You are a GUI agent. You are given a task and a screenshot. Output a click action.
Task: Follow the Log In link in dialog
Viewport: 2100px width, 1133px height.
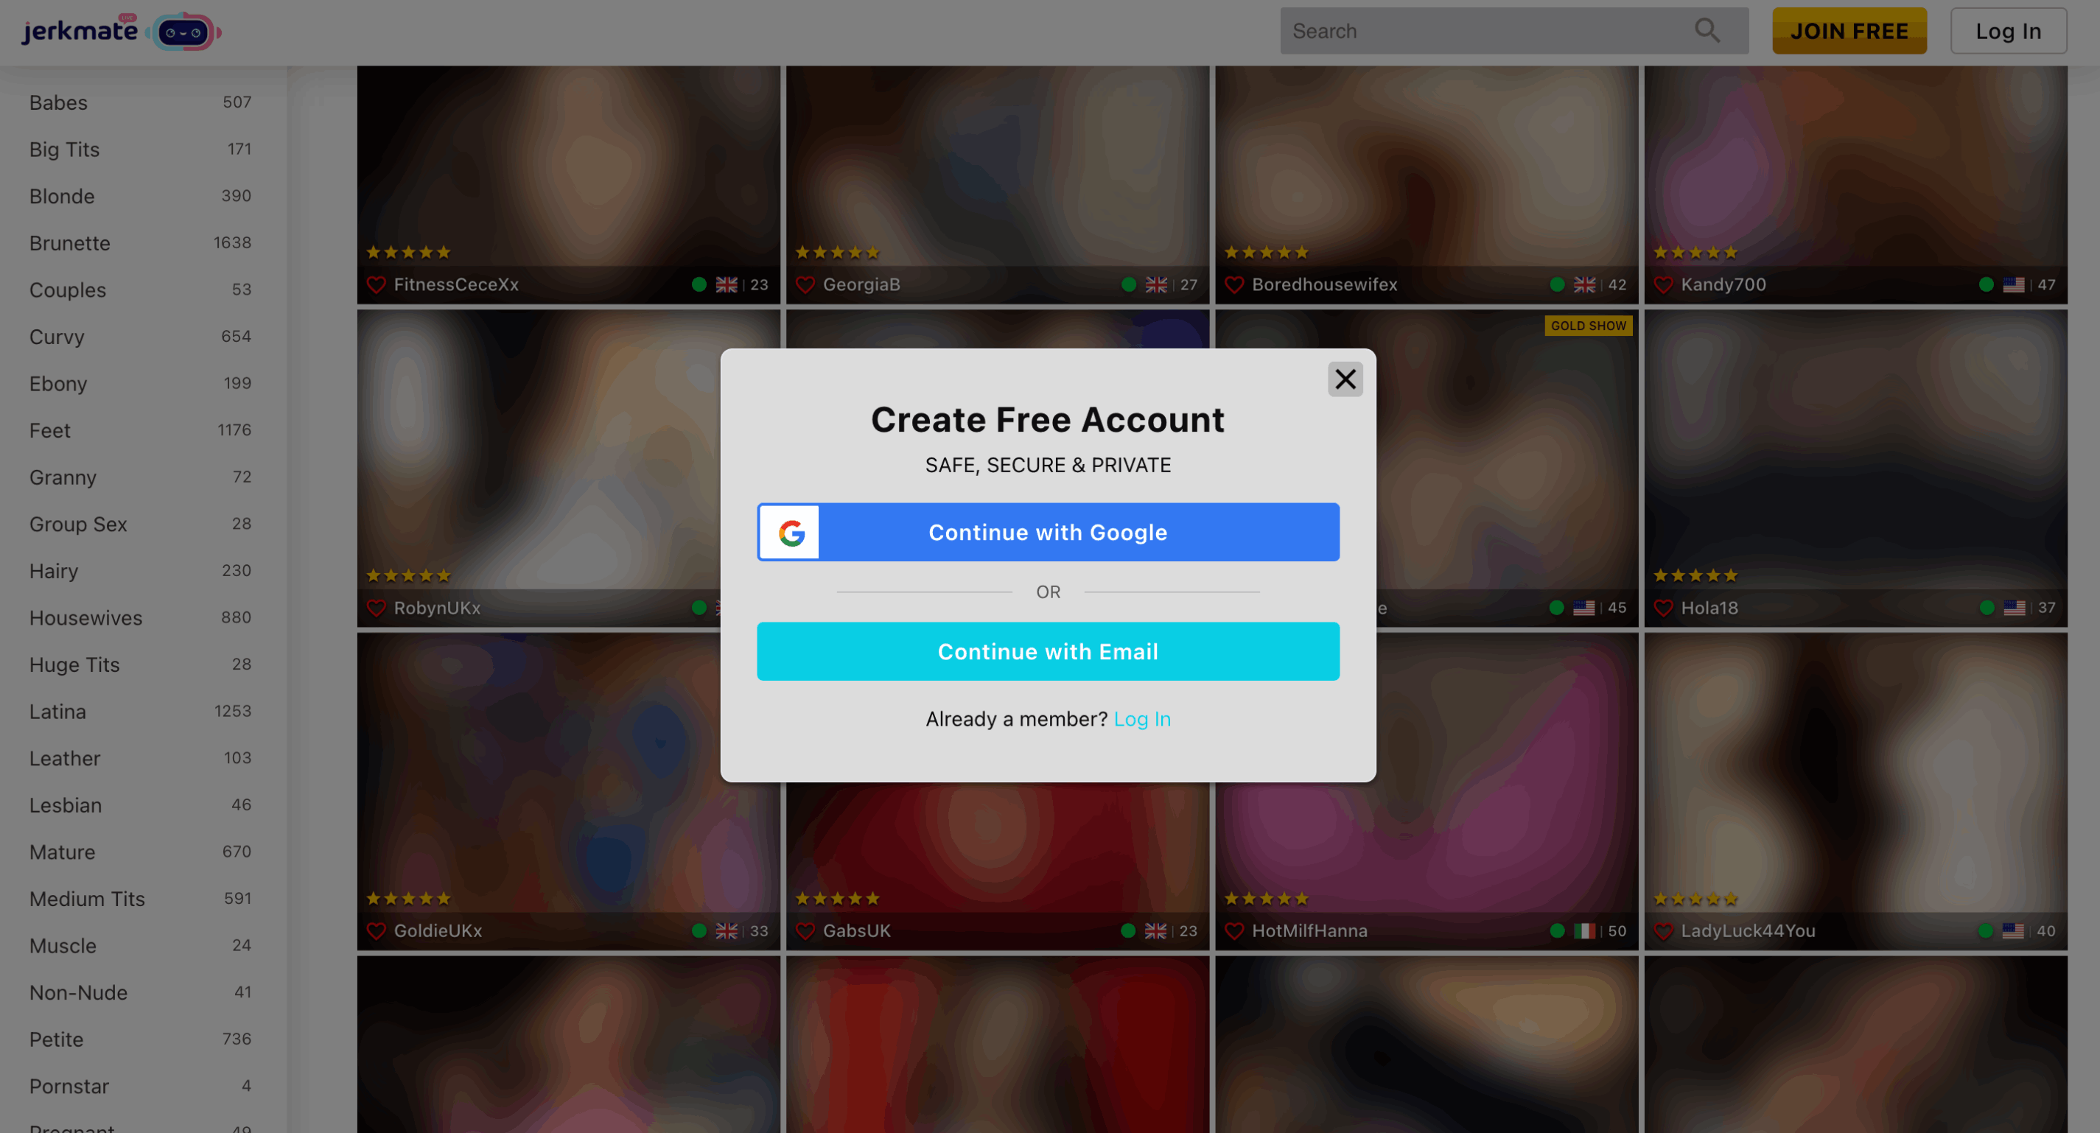(x=1141, y=719)
